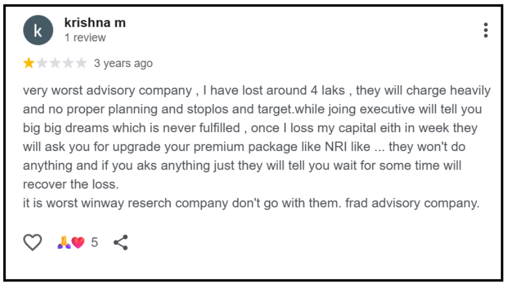This screenshot has width=511, height=287.
Task: Click the "1 review" text
Action: [x=85, y=38]
